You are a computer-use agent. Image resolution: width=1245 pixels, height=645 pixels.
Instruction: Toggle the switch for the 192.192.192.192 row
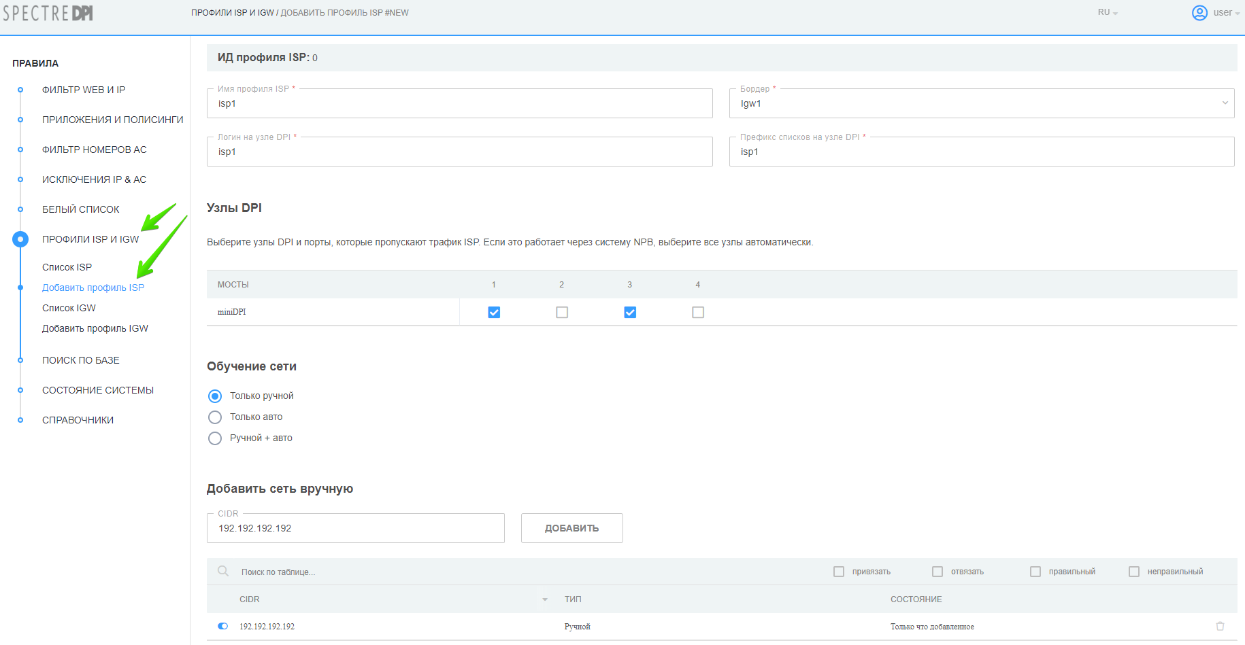coord(223,626)
